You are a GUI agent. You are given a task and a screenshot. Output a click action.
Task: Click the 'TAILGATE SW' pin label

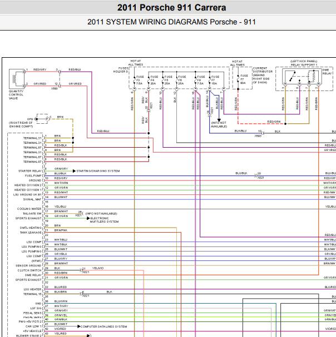(x=32, y=214)
